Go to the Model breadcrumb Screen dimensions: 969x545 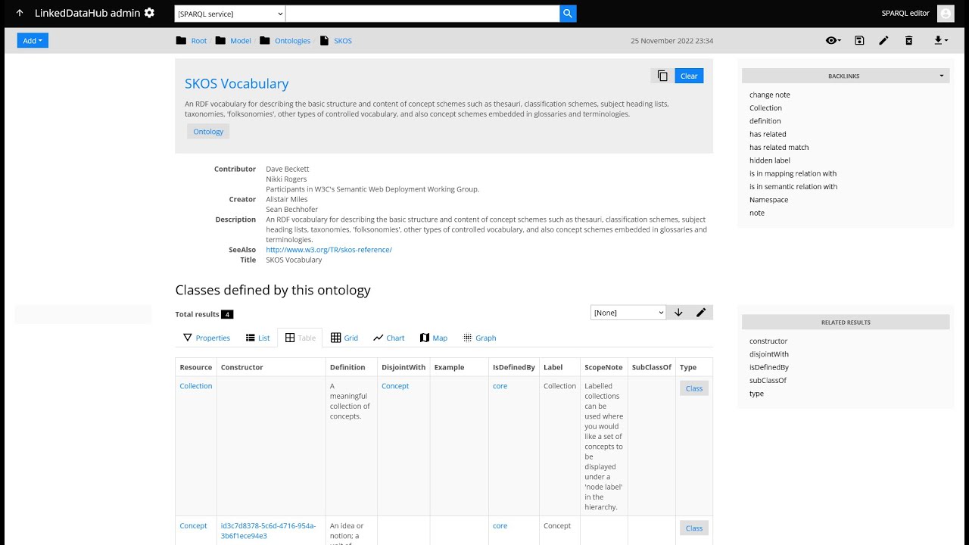click(x=241, y=41)
